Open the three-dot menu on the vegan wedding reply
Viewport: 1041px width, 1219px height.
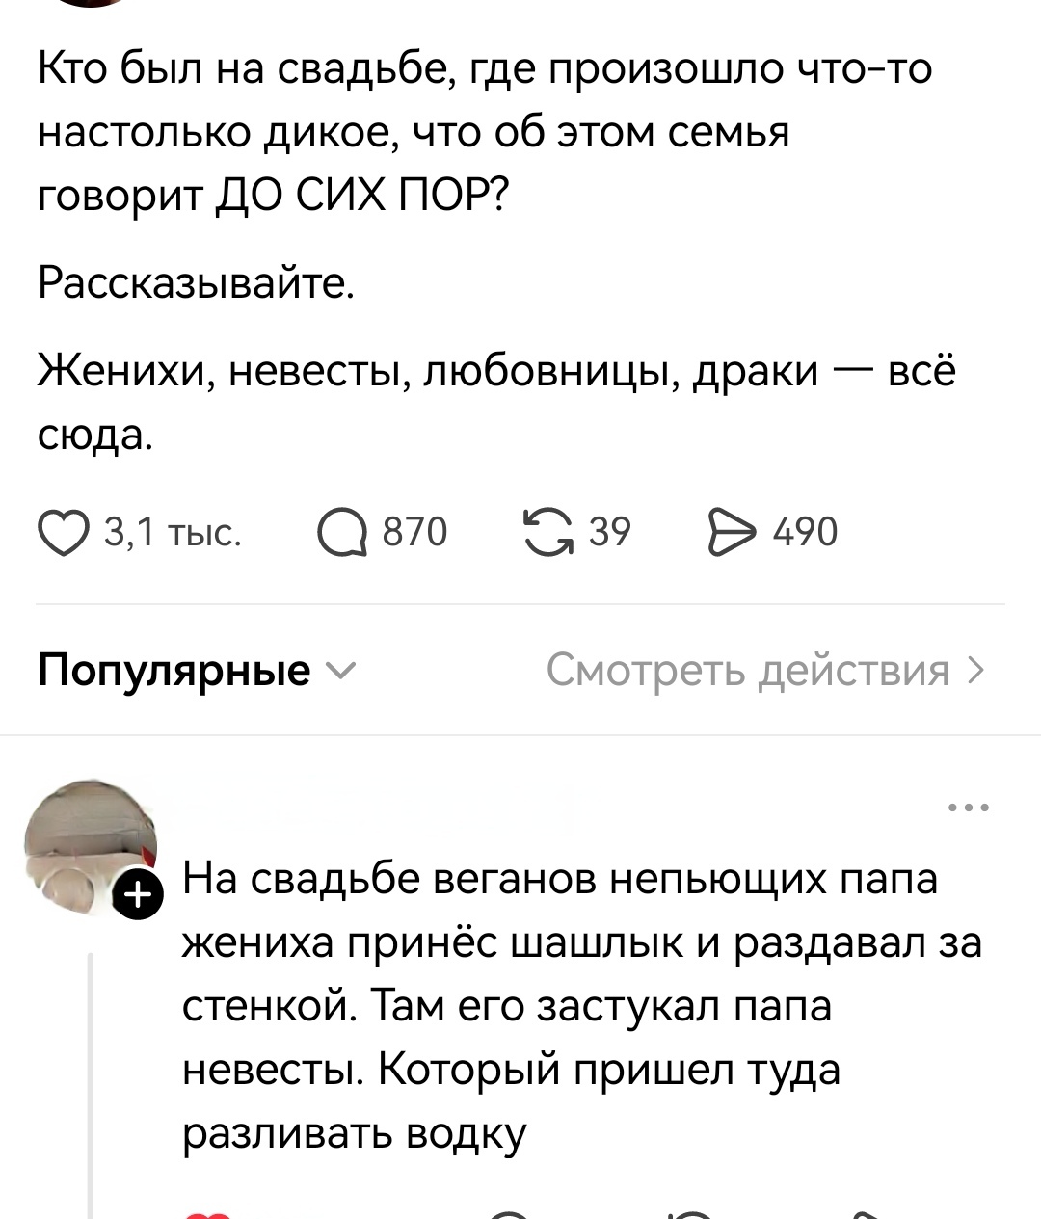pyautogui.click(x=969, y=808)
